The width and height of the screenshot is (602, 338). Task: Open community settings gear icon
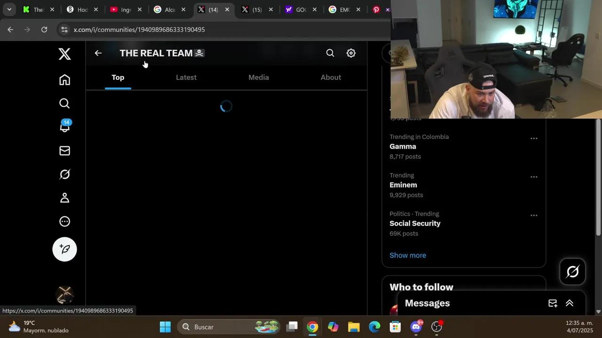click(x=351, y=53)
